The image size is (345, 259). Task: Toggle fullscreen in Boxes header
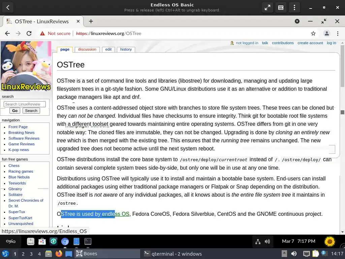267,7
